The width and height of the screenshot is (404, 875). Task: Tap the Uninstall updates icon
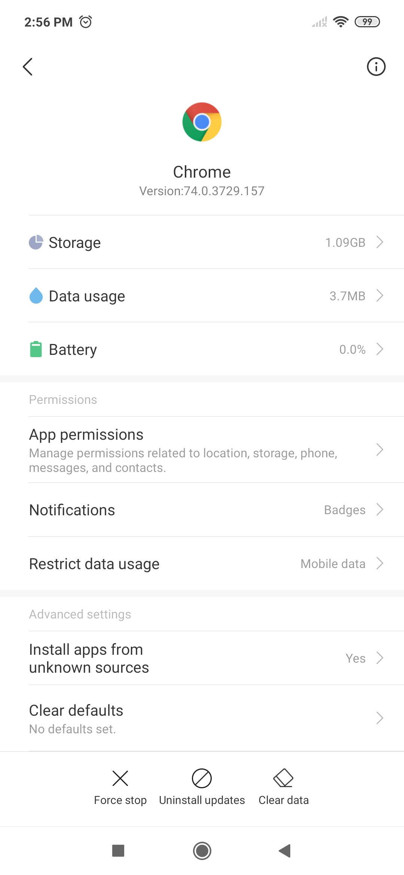202,779
